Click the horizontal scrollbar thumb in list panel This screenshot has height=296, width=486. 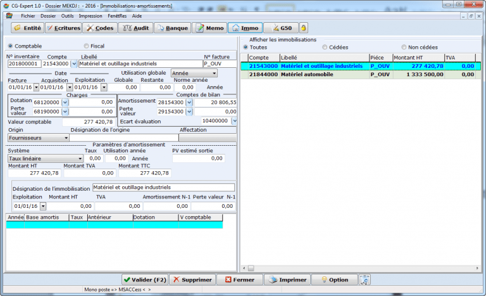point(251,268)
